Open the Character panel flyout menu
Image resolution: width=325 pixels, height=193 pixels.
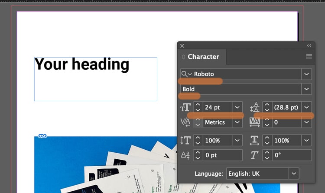(309, 57)
